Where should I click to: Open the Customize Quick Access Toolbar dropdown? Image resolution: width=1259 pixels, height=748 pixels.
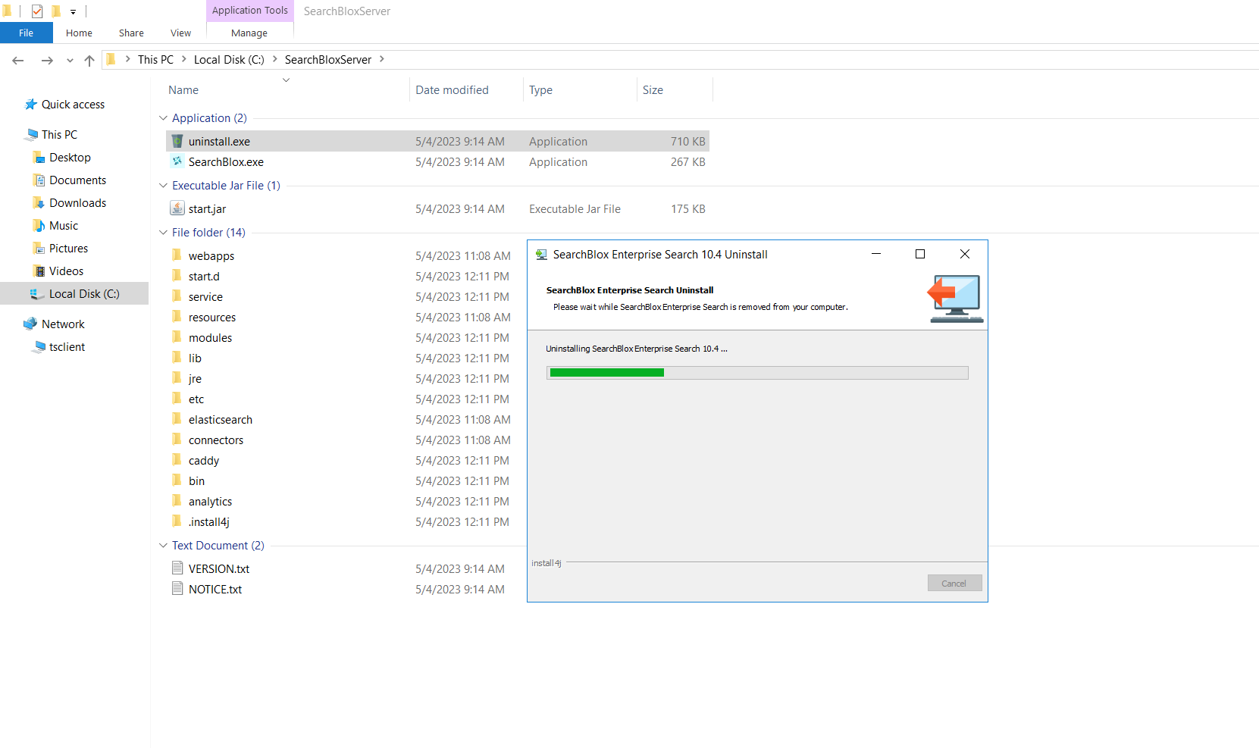coord(73,11)
